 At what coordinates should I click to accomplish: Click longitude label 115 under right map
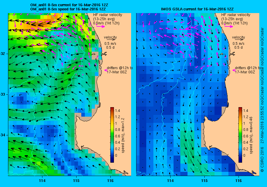coord(204,180)
